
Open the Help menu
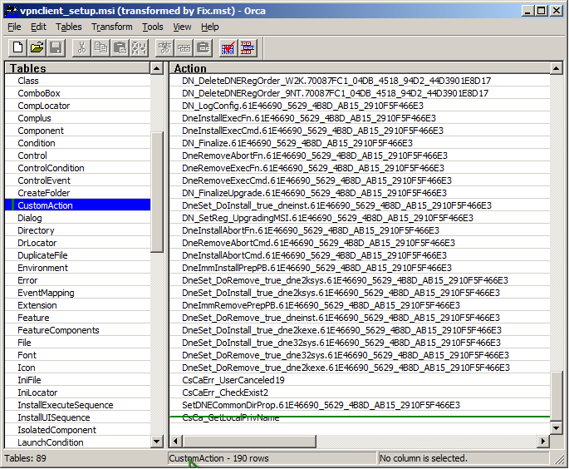210,27
